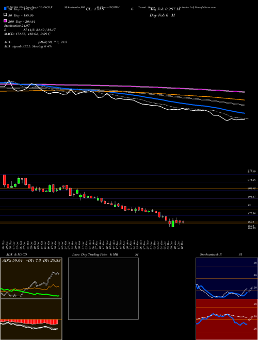
Task: Open the ADX line chart panel
Action: click(x=31, y=278)
